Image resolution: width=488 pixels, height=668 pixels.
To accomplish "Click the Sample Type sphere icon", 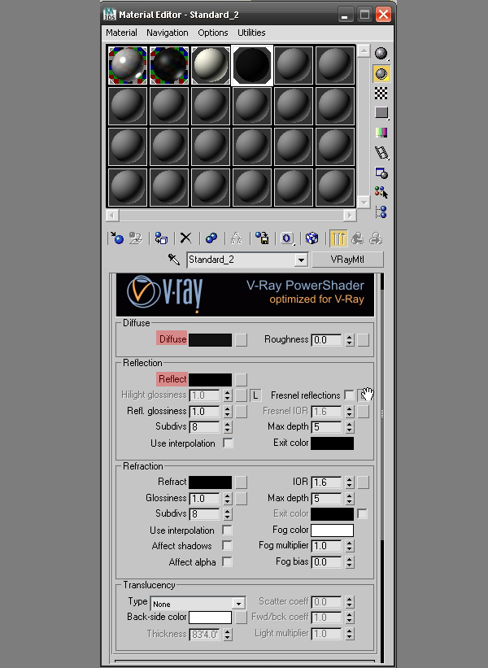I will 381,54.
